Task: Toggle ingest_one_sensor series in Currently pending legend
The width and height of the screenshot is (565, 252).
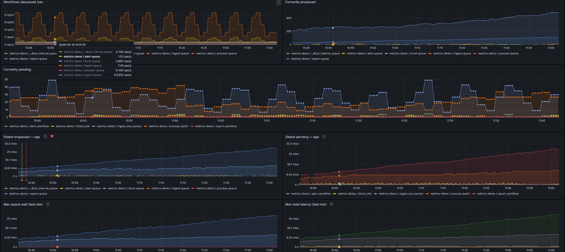Action: coord(119,126)
